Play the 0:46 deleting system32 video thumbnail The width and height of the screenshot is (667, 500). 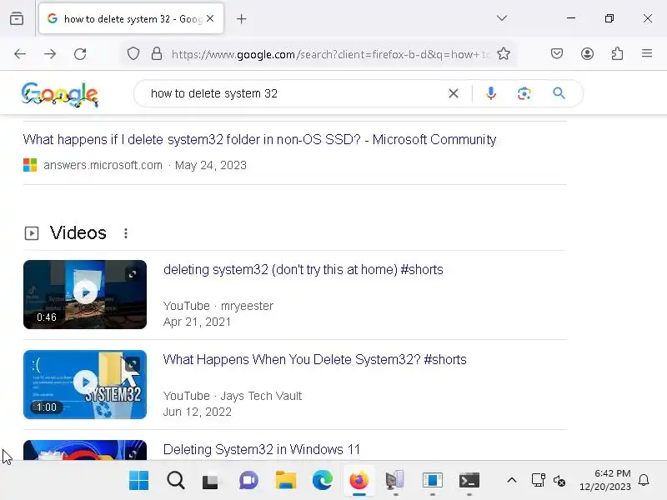(x=85, y=294)
